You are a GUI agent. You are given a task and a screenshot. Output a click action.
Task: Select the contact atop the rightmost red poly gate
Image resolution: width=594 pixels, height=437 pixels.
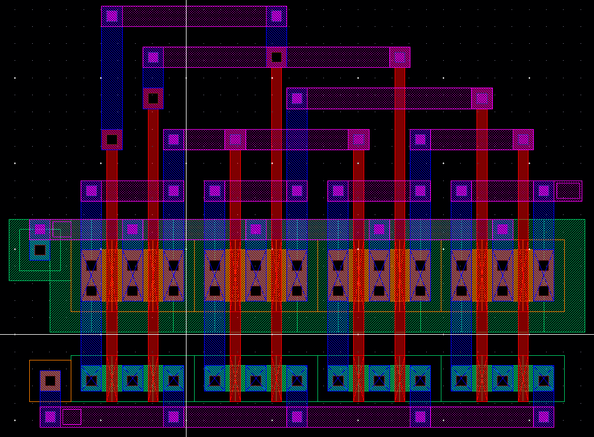click(x=523, y=140)
